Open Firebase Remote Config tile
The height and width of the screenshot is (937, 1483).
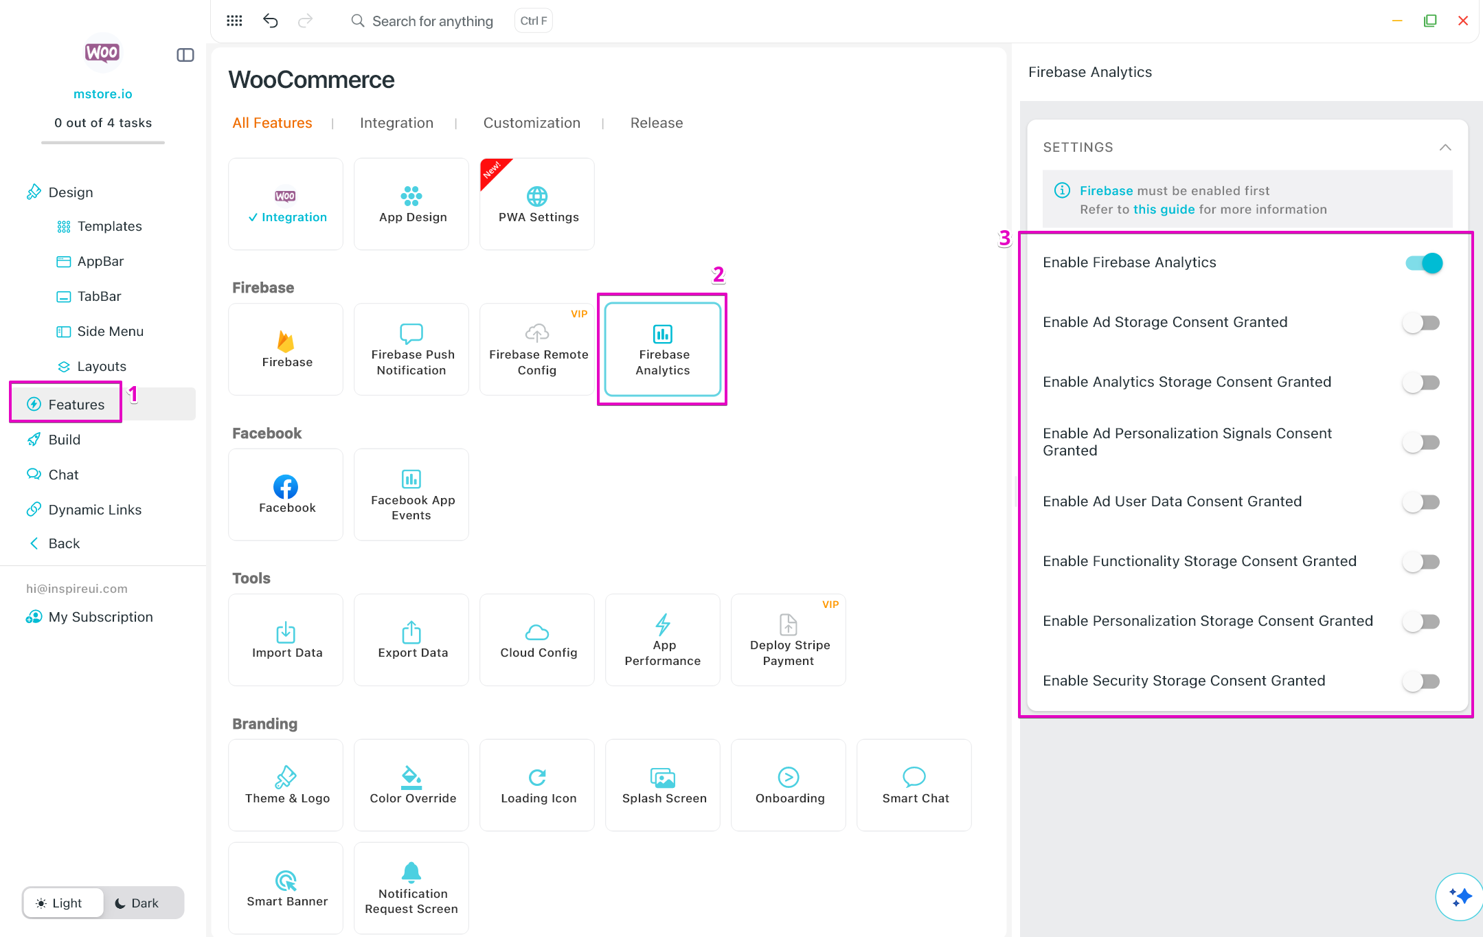(x=537, y=349)
